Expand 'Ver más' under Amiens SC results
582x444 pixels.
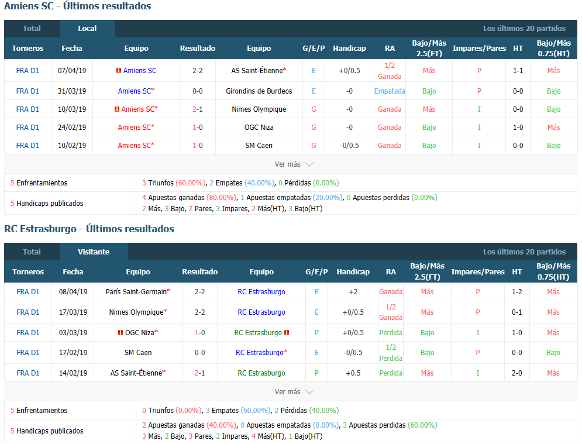(294, 164)
